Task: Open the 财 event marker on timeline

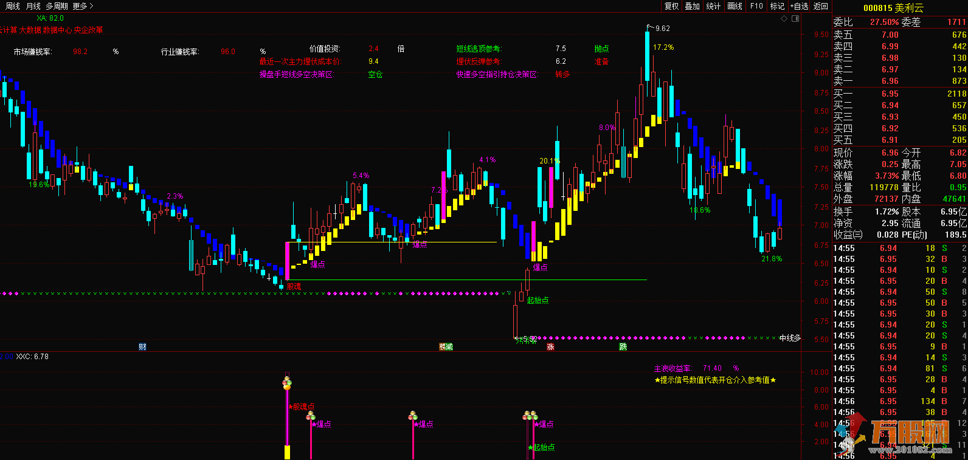Action: 142,346
